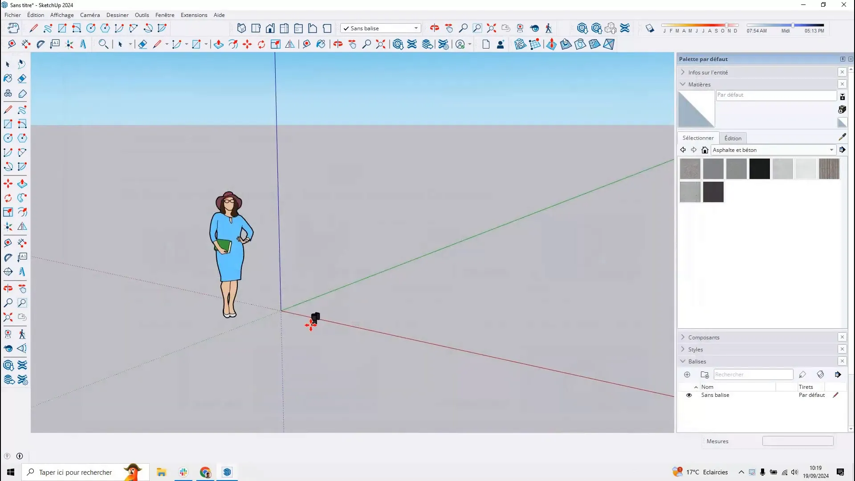Add a new tag with plus icon
Image resolution: width=855 pixels, height=481 pixels.
[x=687, y=375]
